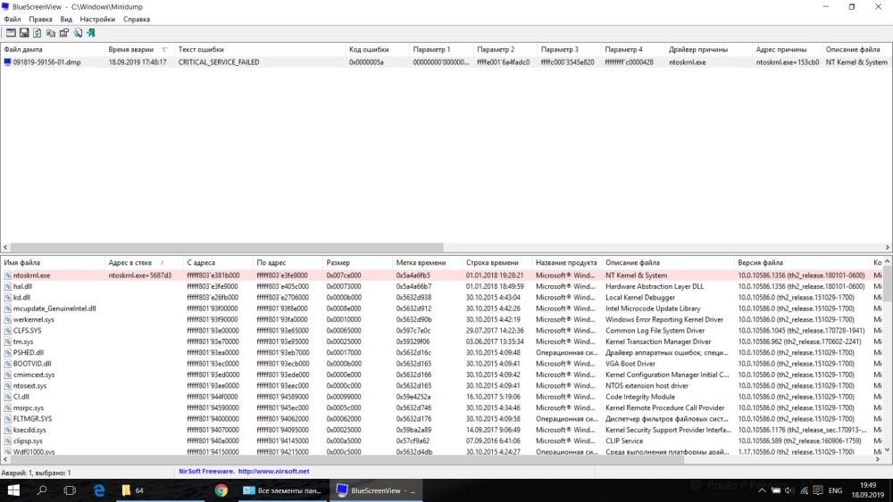Screen dimensions: 893x502
Task: Select the werkernel.sys row
Action: point(441,319)
